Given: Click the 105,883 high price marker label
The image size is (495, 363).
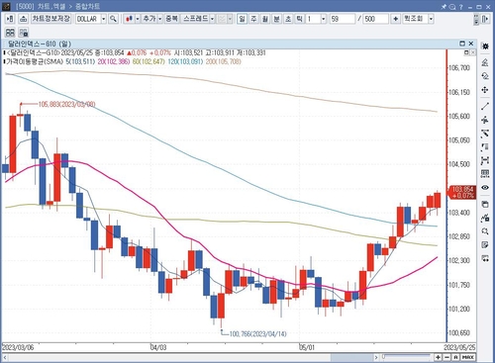Looking at the screenshot, I should click(x=67, y=105).
